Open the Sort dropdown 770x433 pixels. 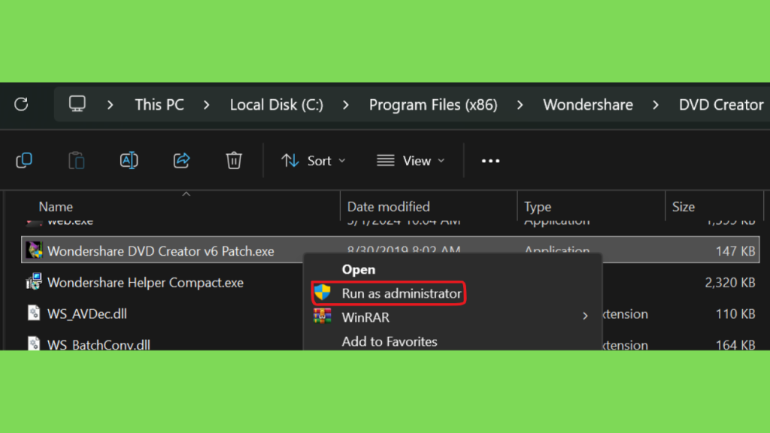(314, 161)
